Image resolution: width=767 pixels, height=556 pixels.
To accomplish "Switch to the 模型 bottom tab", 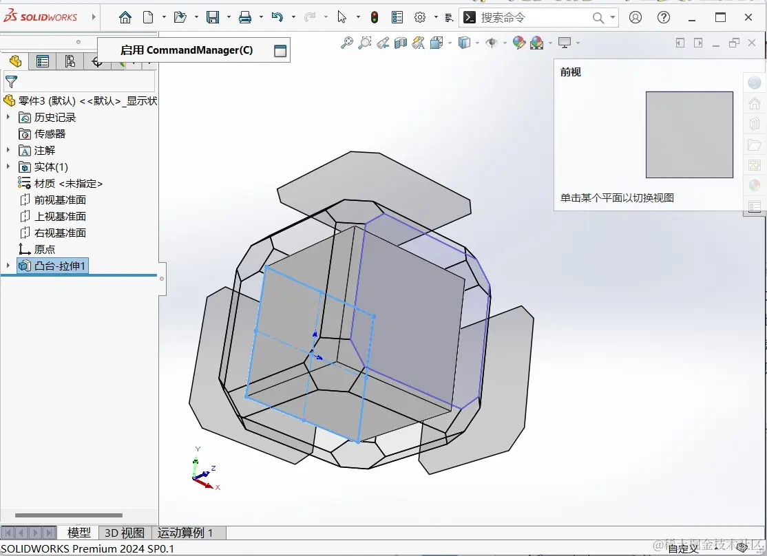I will [x=78, y=533].
